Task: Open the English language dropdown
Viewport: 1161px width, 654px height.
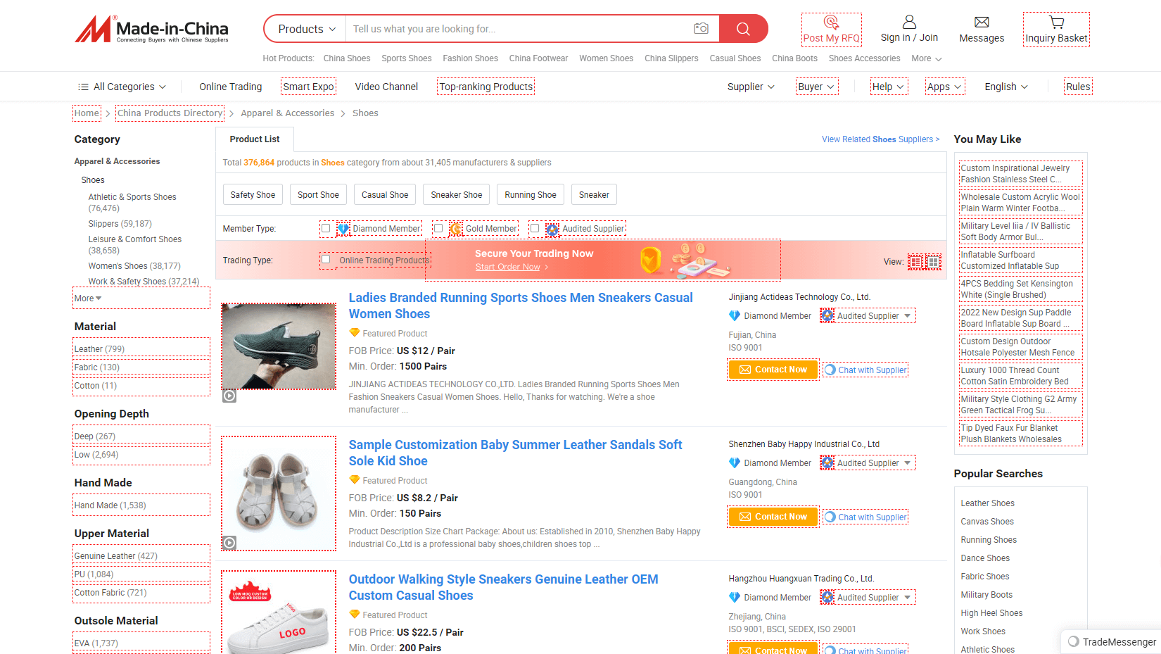Action: pyautogui.click(x=1005, y=87)
